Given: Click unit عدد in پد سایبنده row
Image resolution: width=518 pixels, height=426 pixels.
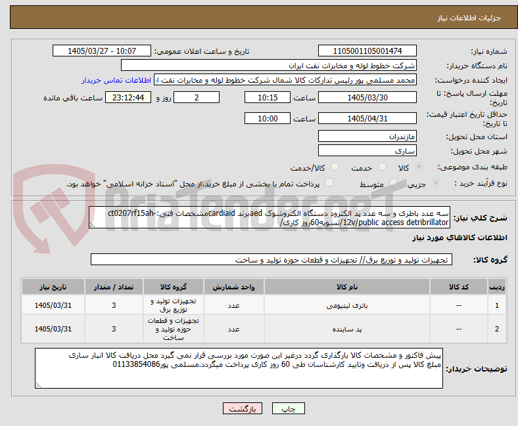Looking at the screenshot, I should (x=234, y=329).
